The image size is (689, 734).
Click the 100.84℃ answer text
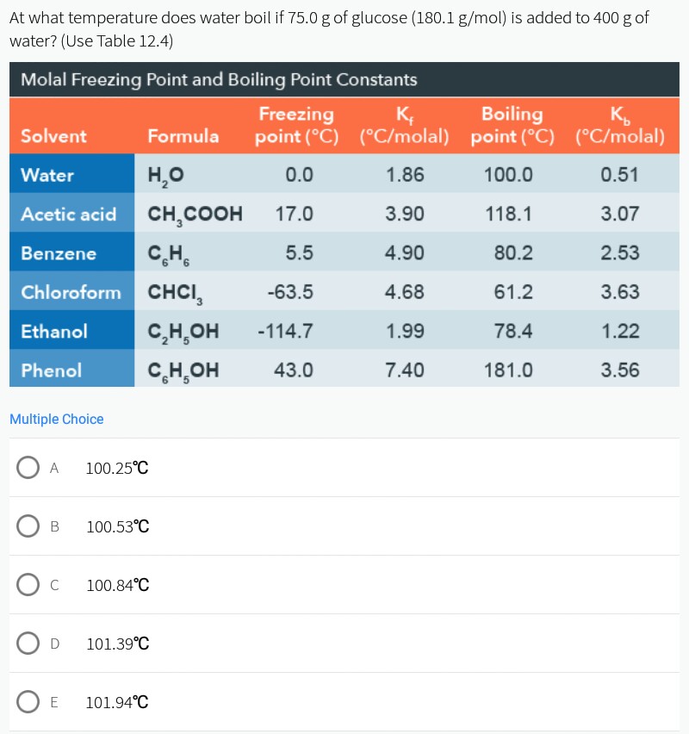coord(116,585)
